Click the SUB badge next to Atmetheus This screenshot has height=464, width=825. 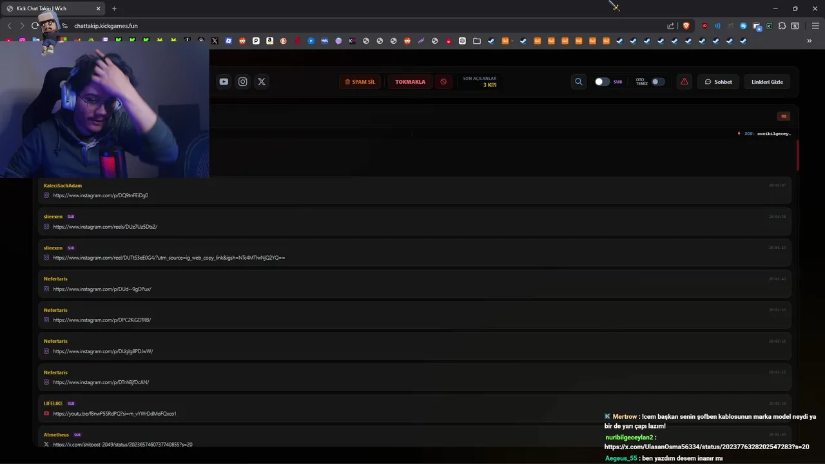77,435
